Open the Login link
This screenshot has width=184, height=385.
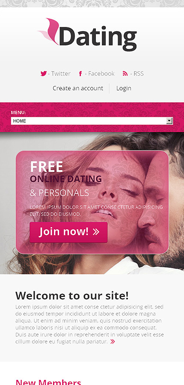pos(124,88)
